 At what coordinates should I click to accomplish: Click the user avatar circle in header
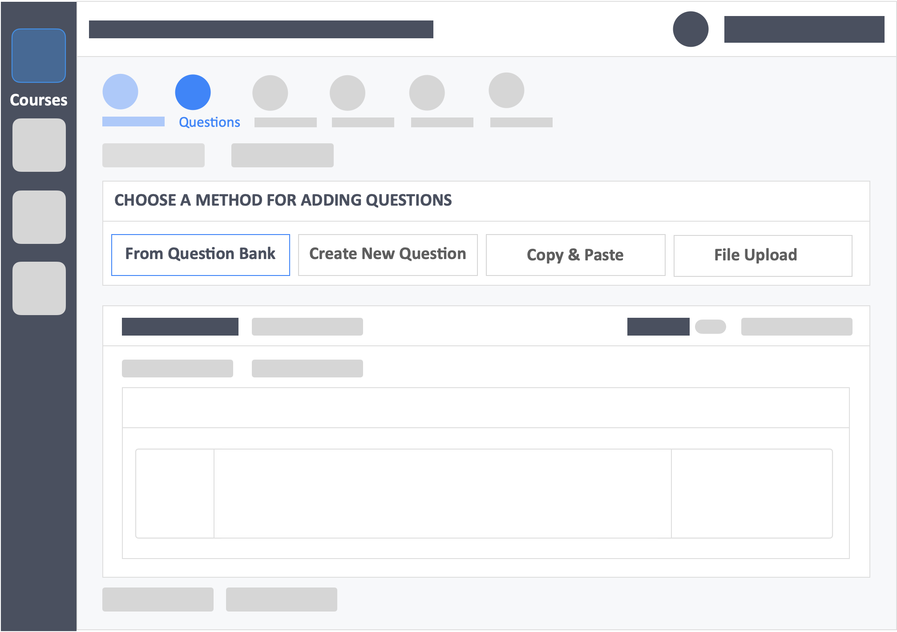[691, 29]
